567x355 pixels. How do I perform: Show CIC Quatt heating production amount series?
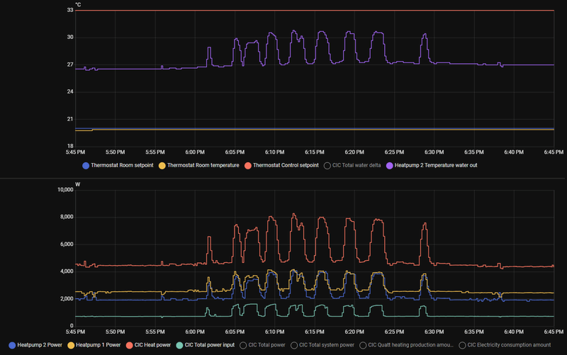(x=406, y=345)
